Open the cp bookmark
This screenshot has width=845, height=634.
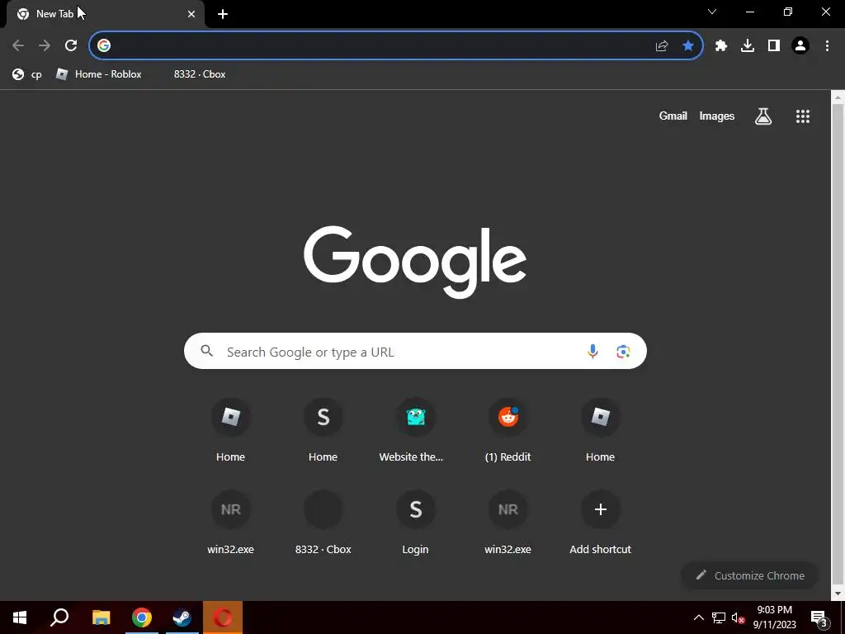[27, 74]
